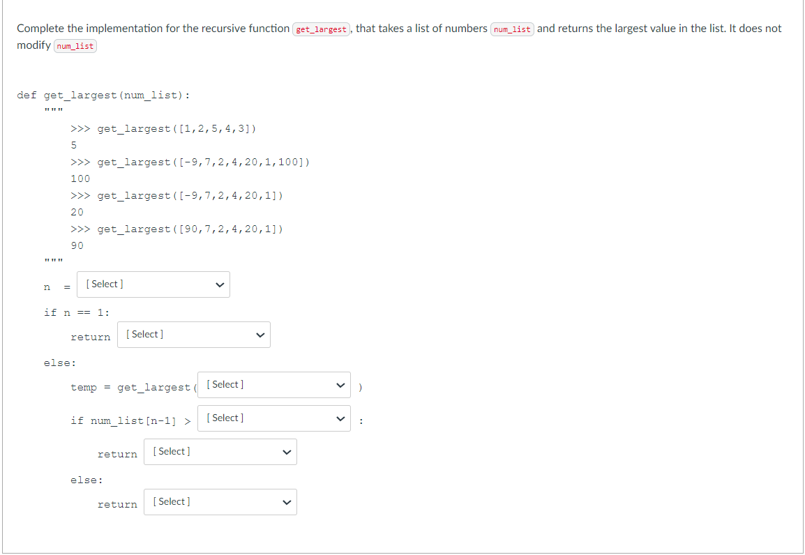Click the output value '20' in docstring
The height and width of the screenshot is (555, 805).
pos(77,212)
